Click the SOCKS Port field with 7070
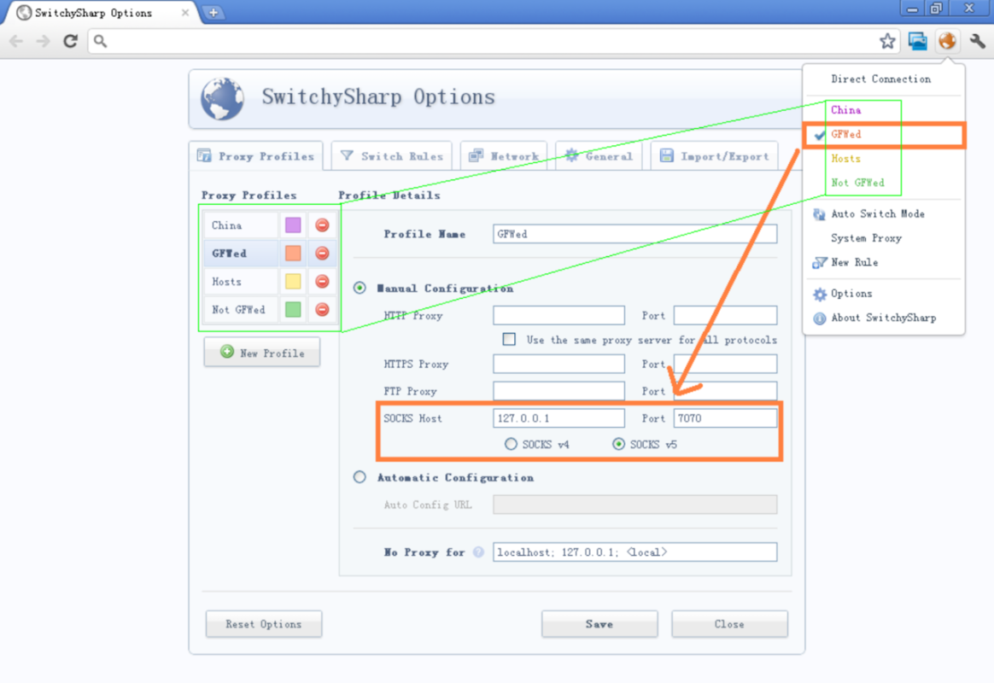The height and width of the screenshot is (683, 994). 725,418
